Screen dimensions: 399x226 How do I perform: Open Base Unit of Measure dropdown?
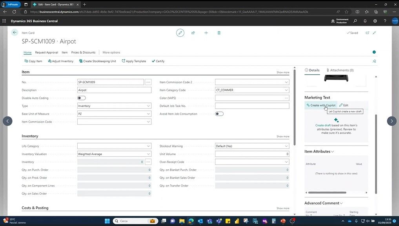click(148, 114)
